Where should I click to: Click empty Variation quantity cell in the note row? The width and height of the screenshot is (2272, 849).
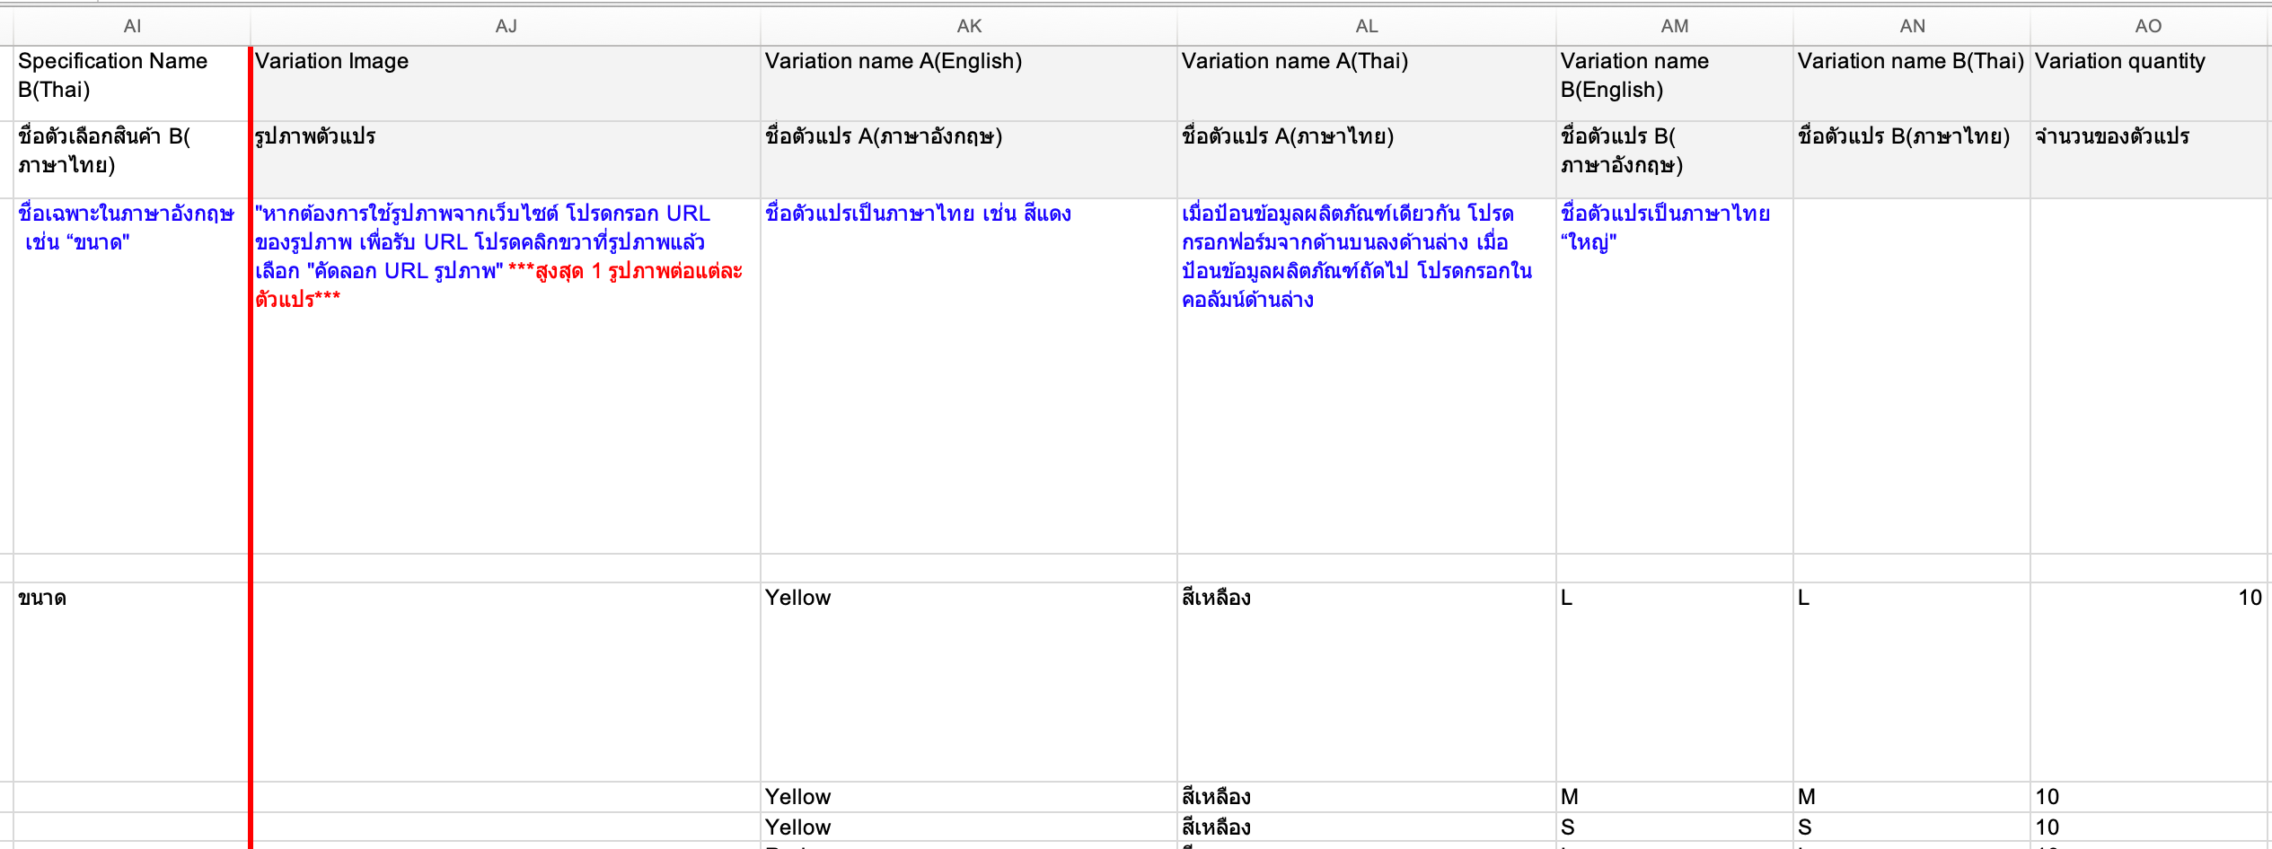[2149, 376]
